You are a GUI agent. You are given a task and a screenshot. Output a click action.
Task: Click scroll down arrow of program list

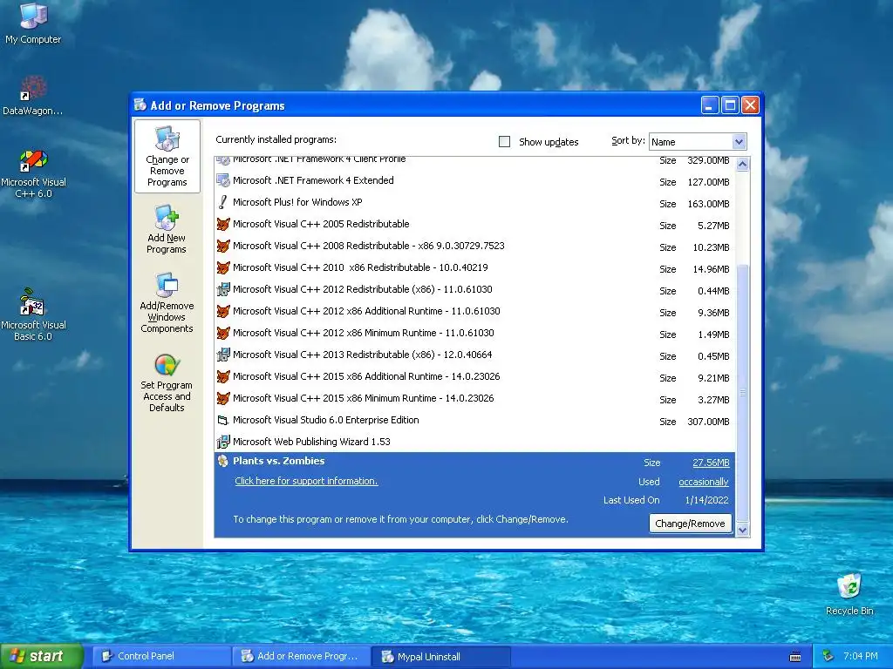tap(742, 530)
